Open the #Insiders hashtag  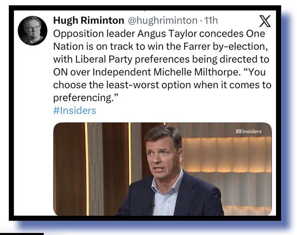coord(75,111)
